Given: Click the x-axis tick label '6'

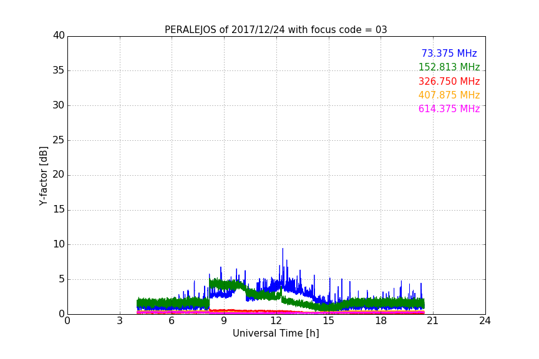Looking at the screenshot, I should click(x=172, y=321).
